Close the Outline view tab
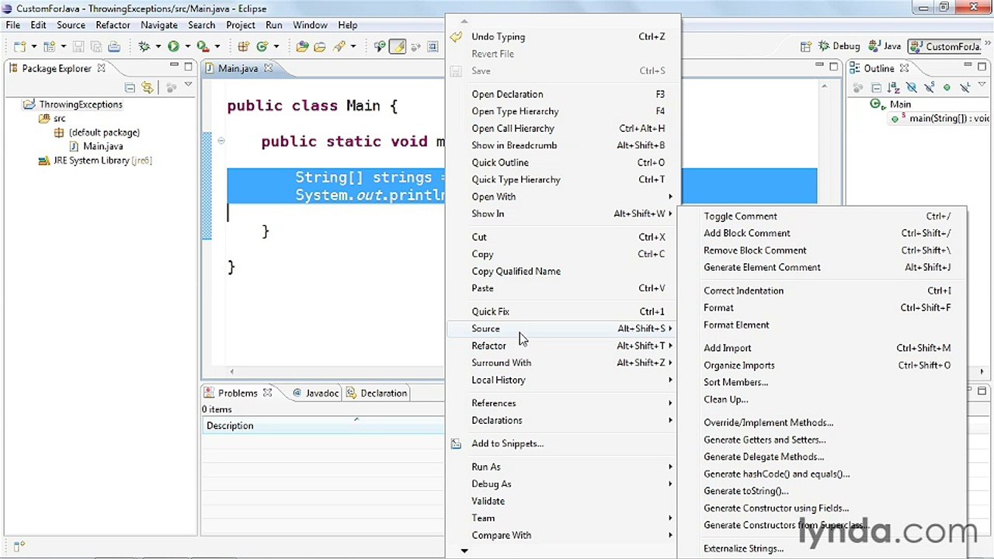This screenshot has height=559, width=994. (x=904, y=68)
